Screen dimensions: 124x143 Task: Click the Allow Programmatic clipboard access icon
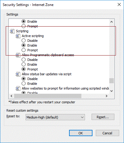click(x=18, y=55)
